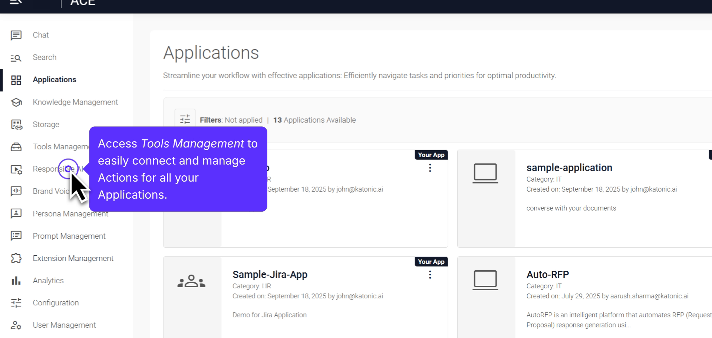Select the Search icon
Screen dimensions: 712x338
16,57
